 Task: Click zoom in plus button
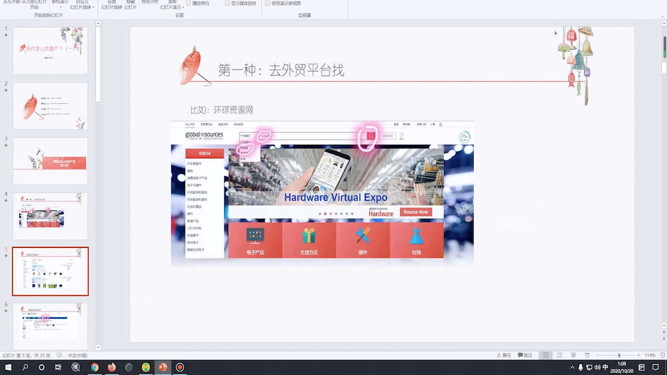click(x=639, y=355)
